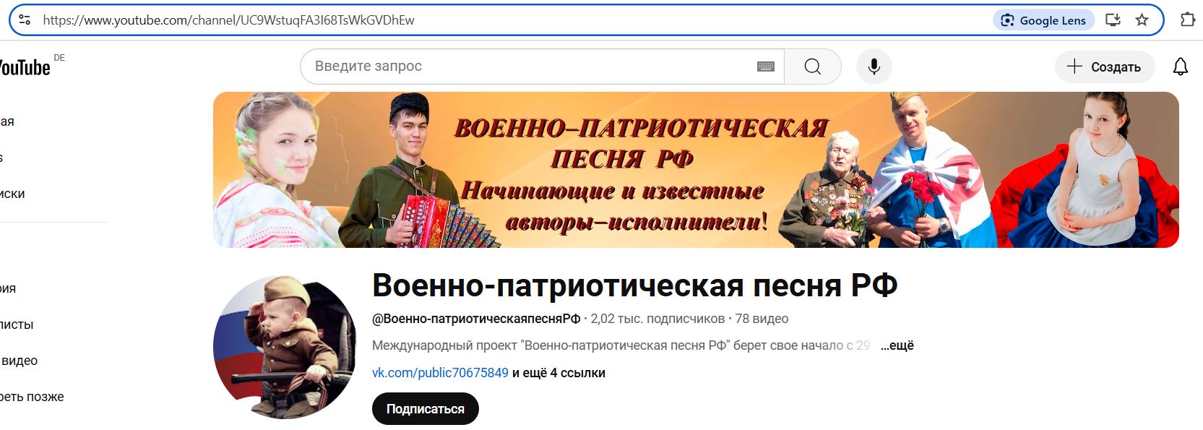
Task: Bookmark this page with the star icon
Action: coord(1142,20)
